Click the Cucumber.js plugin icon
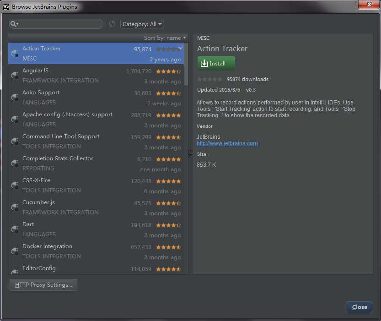 pos(15,207)
